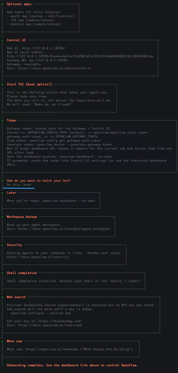Click the "Shell completion" heading
The height and width of the screenshot is (373, 178).
(x=22, y=273)
